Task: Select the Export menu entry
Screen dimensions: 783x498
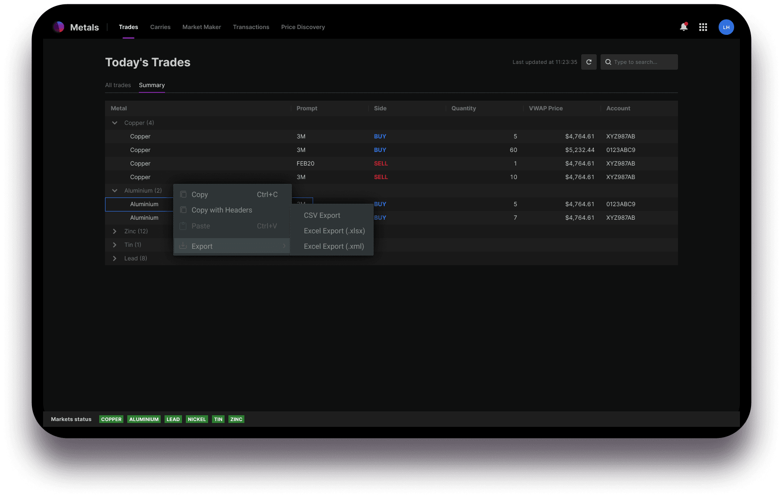Action: pyautogui.click(x=232, y=246)
